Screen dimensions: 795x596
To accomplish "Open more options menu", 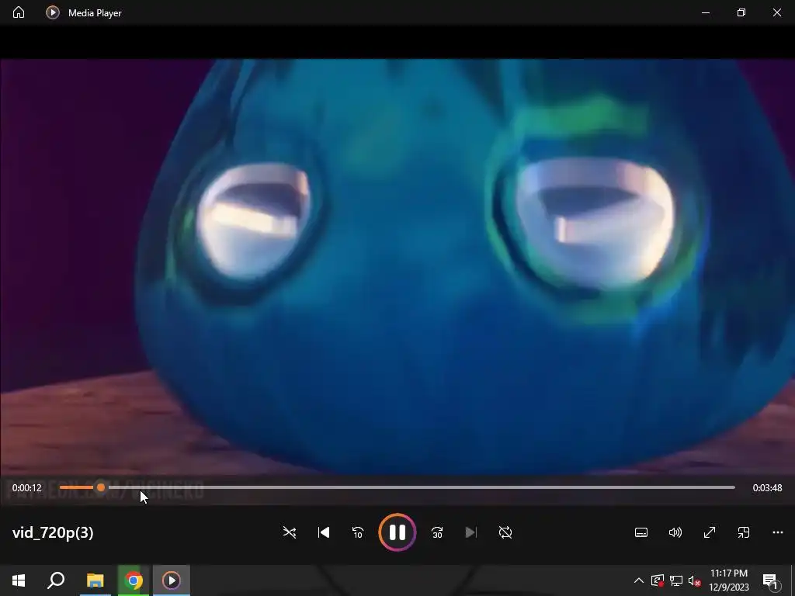I will pos(778,532).
